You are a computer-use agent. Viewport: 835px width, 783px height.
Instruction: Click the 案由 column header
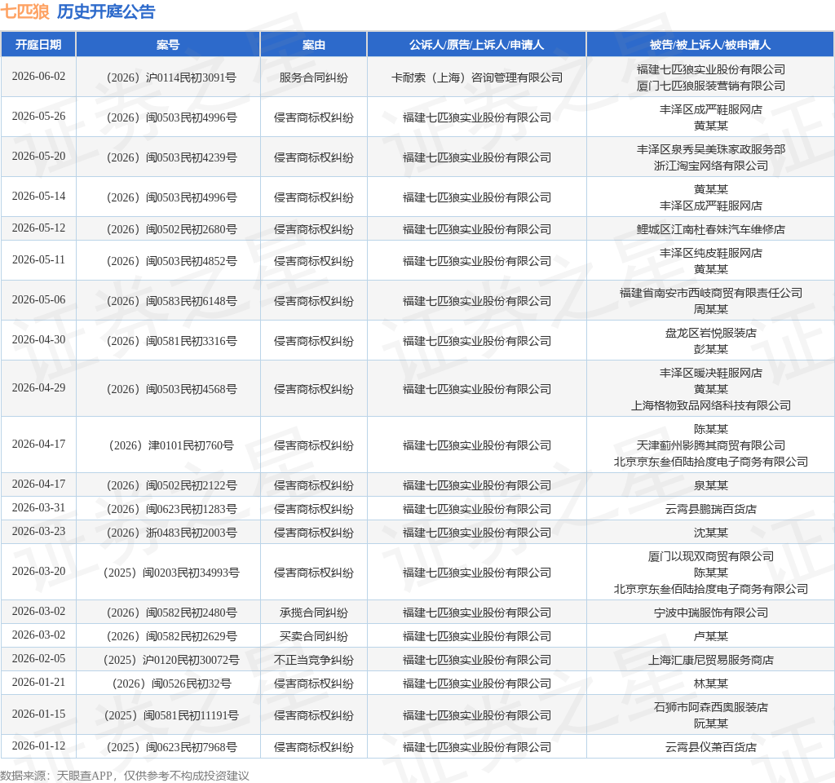314,45
